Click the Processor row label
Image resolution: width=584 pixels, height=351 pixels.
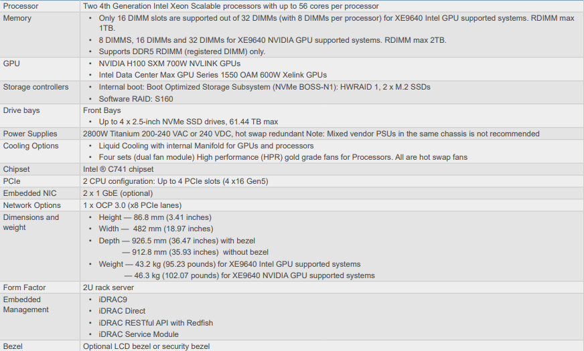pyautogui.click(x=21, y=6)
